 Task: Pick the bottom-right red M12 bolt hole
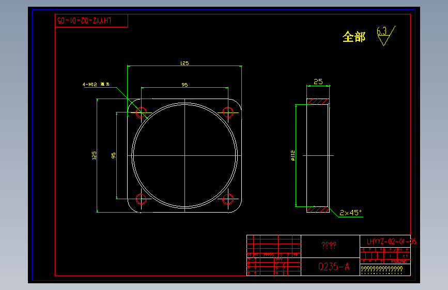228,199
